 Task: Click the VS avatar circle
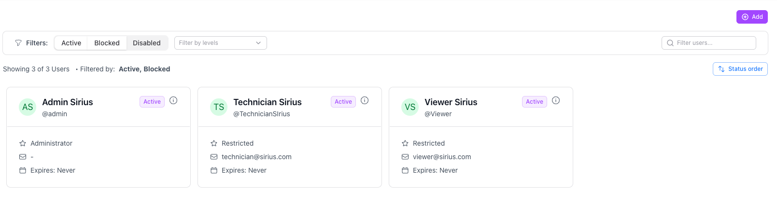(x=410, y=107)
